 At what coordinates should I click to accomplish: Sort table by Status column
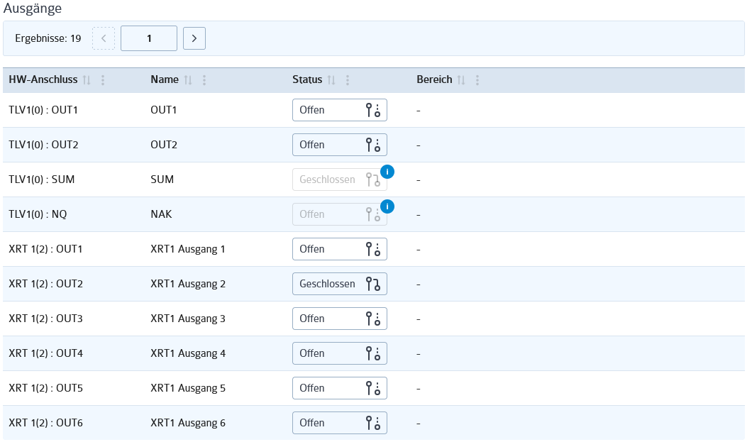[331, 80]
